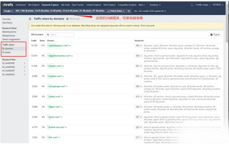The height and width of the screenshot is (144, 229).
Task: Open Site Explorer tab
Action: click(34, 5)
